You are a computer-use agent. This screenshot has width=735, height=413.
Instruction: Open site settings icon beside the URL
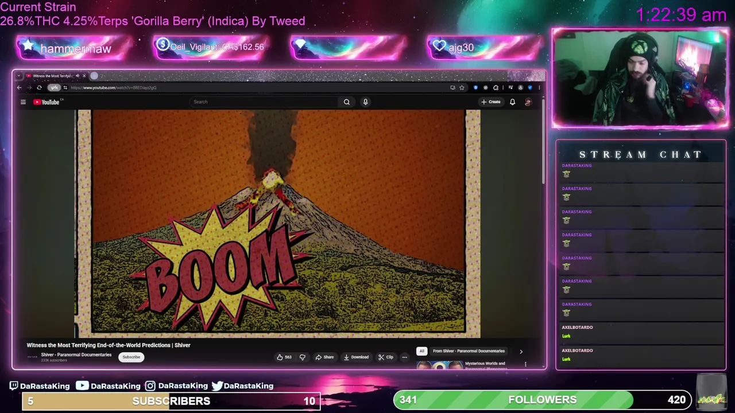click(65, 88)
